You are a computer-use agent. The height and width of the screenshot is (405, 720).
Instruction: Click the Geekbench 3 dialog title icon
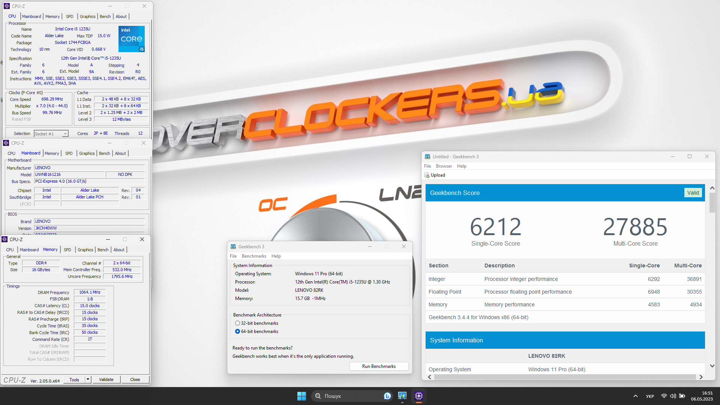233,247
